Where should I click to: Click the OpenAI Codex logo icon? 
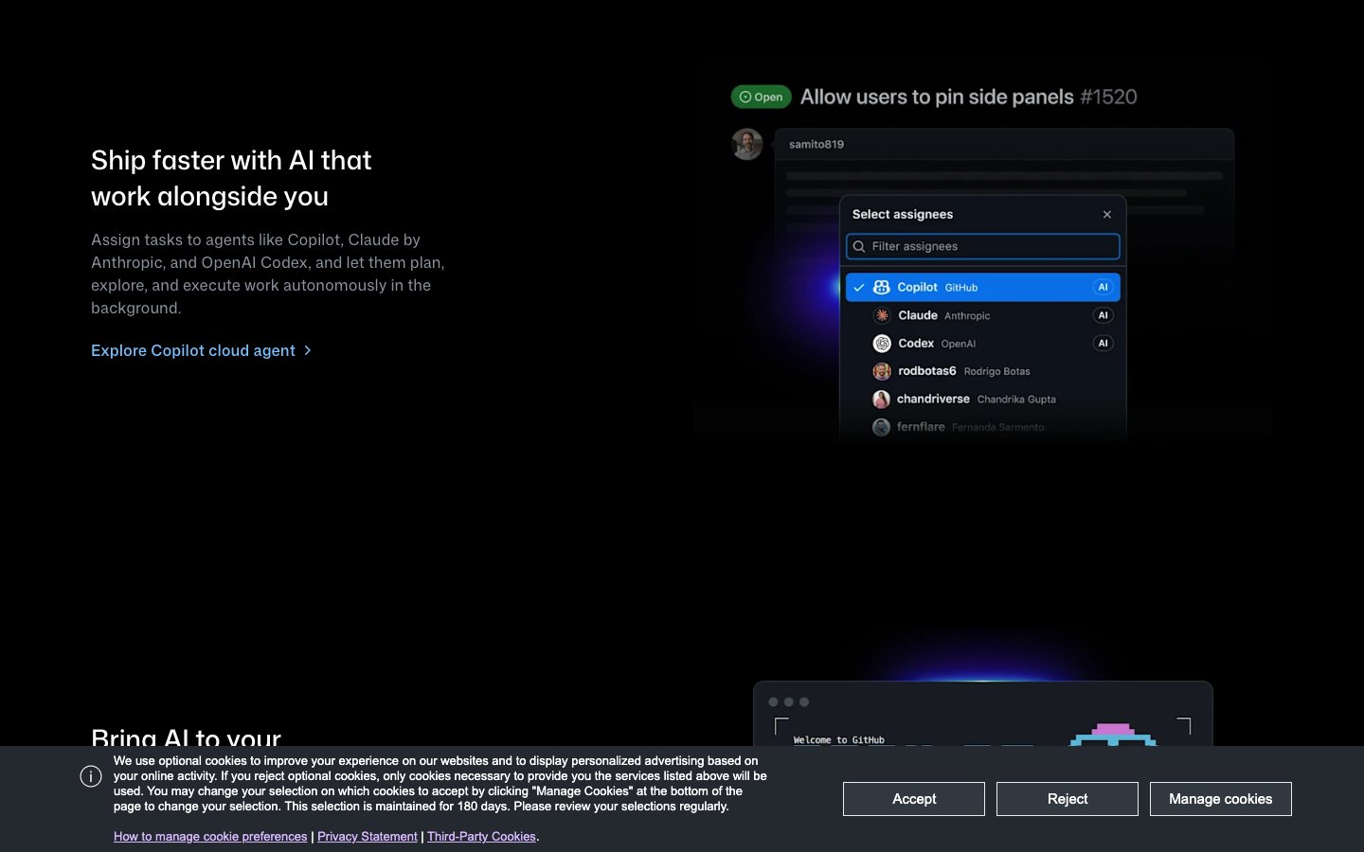(x=882, y=344)
